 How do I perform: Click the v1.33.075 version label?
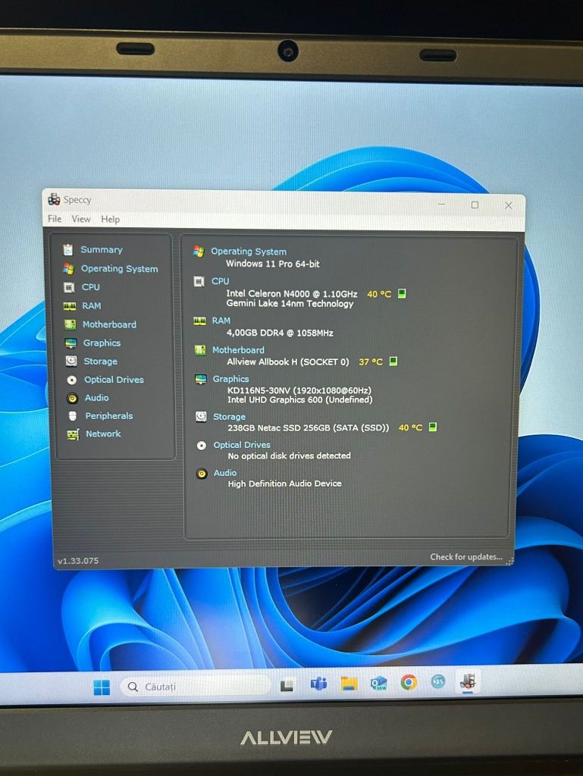click(78, 561)
